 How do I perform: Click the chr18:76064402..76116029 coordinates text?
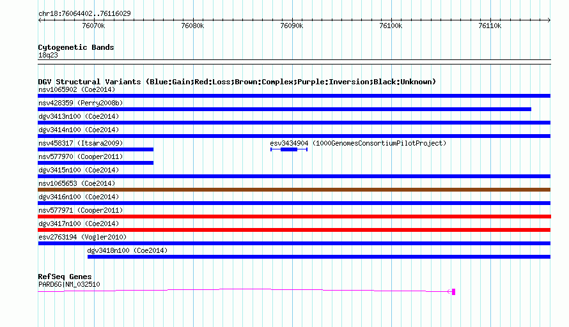pos(84,13)
